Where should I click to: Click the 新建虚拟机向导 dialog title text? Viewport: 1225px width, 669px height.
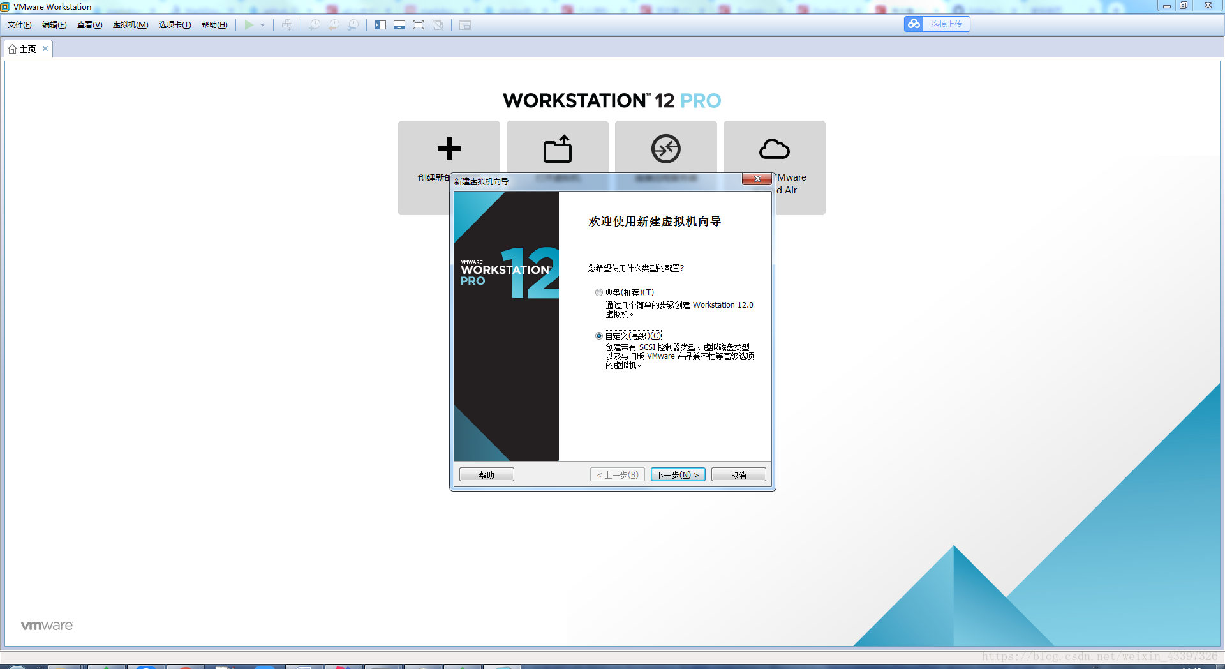pos(482,181)
